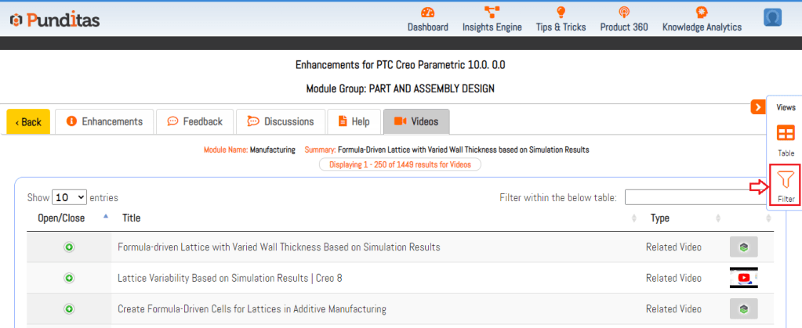This screenshot has height=328, width=802.
Task: Collapse the Views side panel arrow
Action: click(x=758, y=107)
